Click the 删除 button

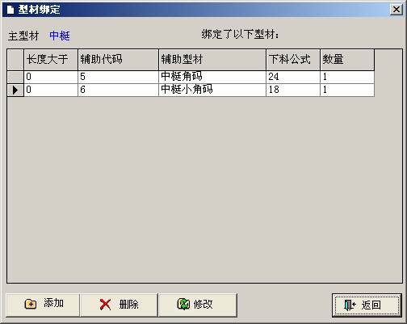pos(119,305)
